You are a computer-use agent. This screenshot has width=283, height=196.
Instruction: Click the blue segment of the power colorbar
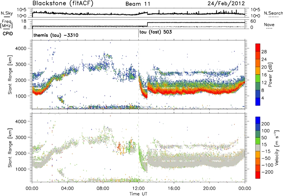258,102
